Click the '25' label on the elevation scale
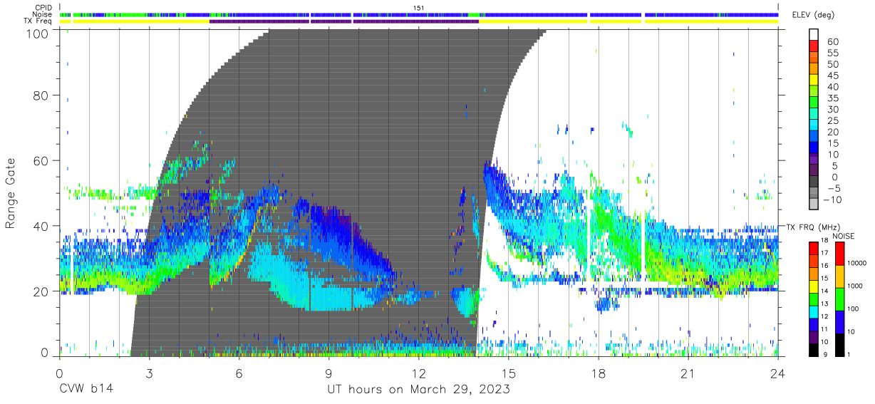The height and width of the screenshot is (404, 875). coord(832,121)
